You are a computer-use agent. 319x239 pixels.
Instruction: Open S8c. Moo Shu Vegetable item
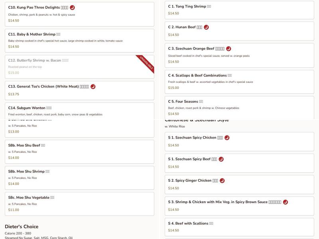coord(79,204)
